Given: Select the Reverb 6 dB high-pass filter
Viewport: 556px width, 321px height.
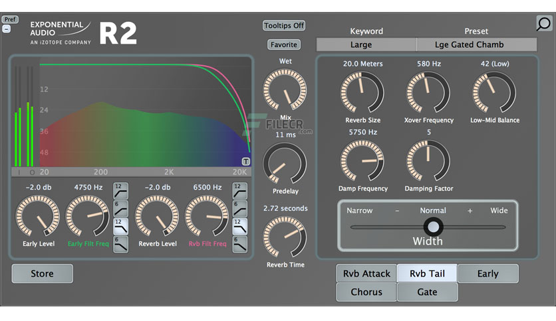Looking at the screenshot, I should click(x=239, y=208).
